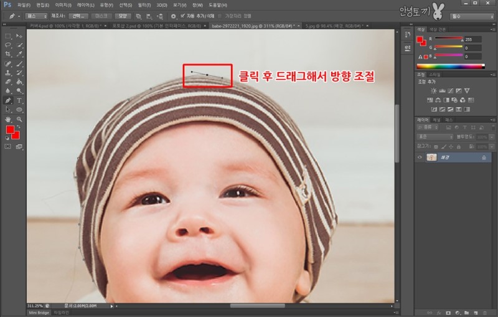Select the Zoom magnifier tool
The image size is (498, 317).
coord(19,118)
